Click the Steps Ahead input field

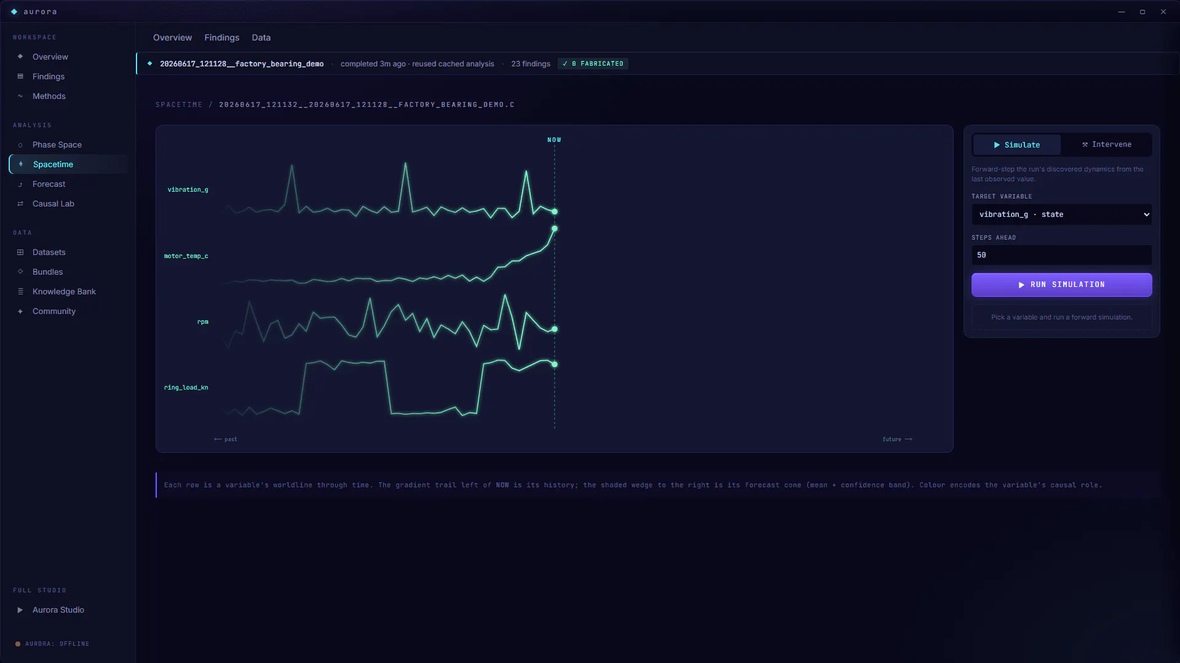click(1061, 255)
